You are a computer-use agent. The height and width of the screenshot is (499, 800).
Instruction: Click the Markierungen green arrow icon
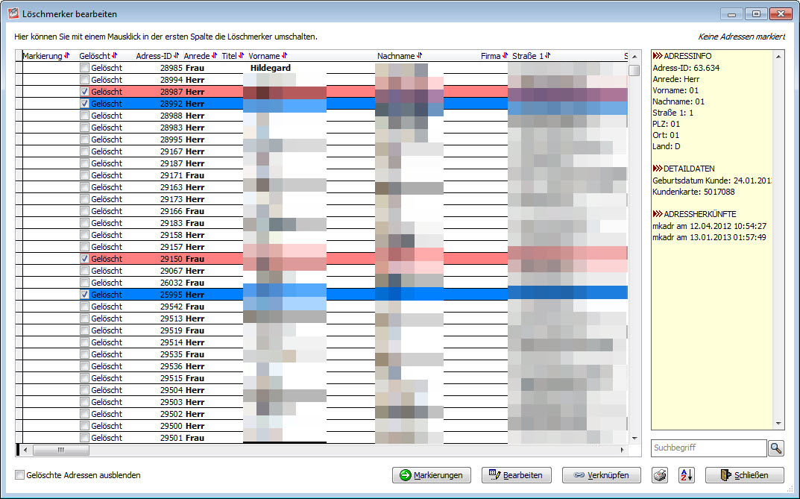pyautogui.click(x=406, y=475)
